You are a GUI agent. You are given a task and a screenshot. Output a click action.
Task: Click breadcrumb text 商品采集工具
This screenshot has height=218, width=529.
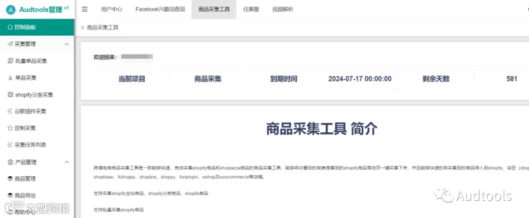tap(102, 28)
